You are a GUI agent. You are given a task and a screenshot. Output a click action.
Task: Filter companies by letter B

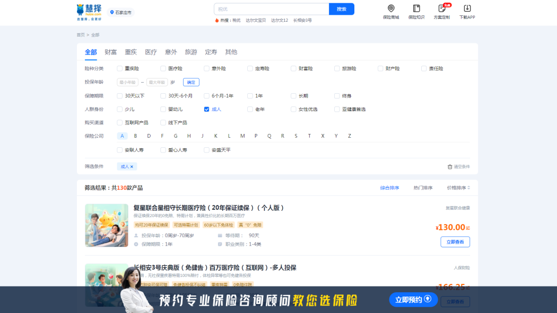[x=135, y=136]
